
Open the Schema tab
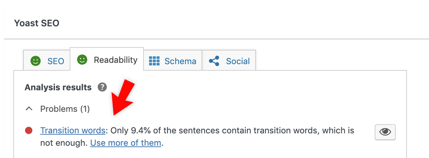[x=172, y=60]
